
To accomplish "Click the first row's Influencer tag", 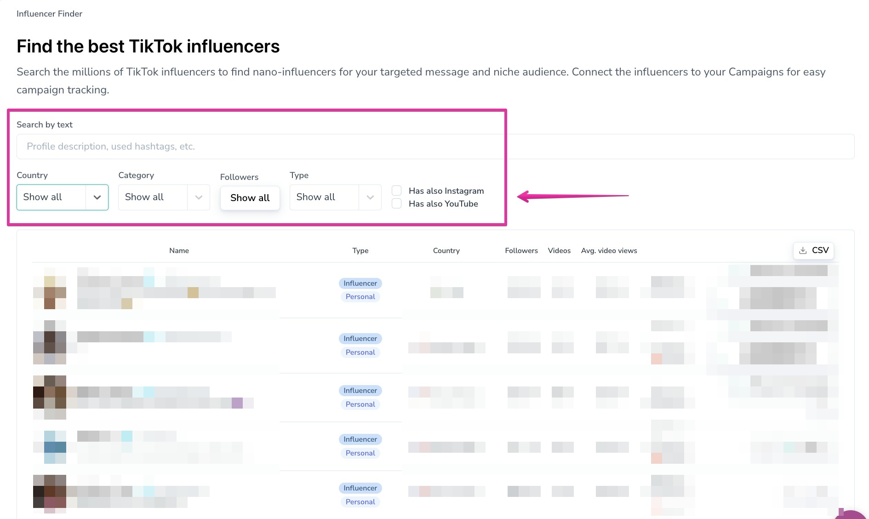I will pyautogui.click(x=360, y=283).
